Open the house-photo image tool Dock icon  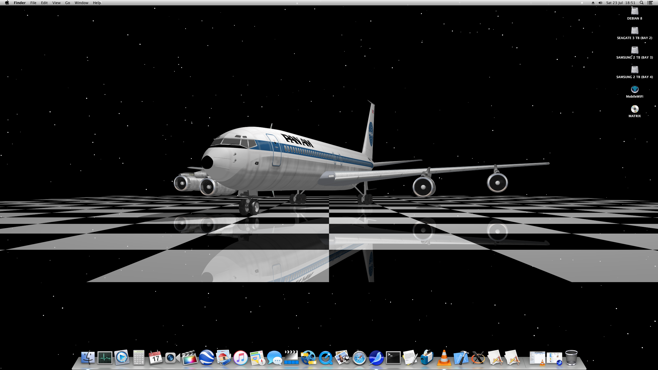pyautogui.click(x=223, y=357)
